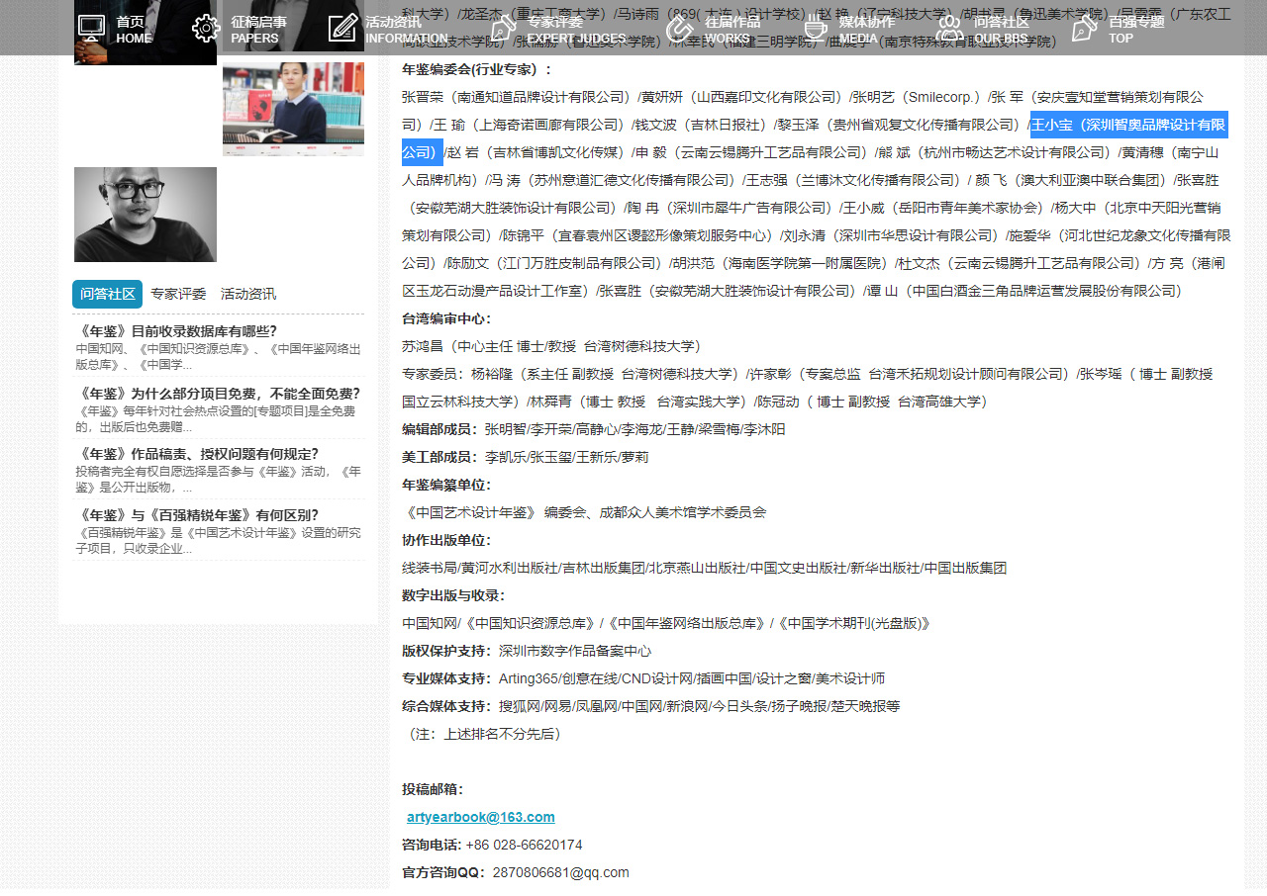Click the label 美工部成员:
Screen dimensions: 1267x896
pos(439,457)
